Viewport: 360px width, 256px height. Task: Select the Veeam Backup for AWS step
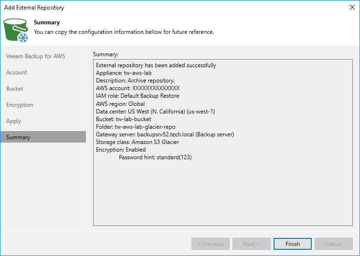pyautogui.click(x=36, y=56)
